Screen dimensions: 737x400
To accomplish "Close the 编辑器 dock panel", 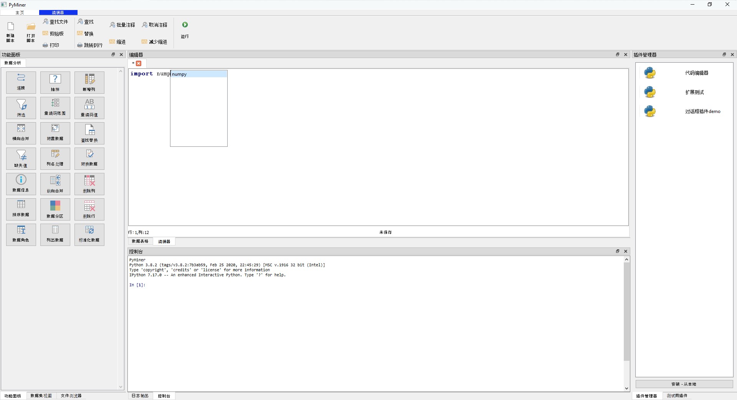I will [626, 55].
